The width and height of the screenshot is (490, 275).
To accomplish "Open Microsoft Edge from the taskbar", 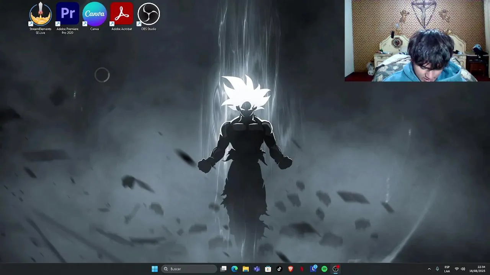I will pyautogui.click(x=235, y=269).
